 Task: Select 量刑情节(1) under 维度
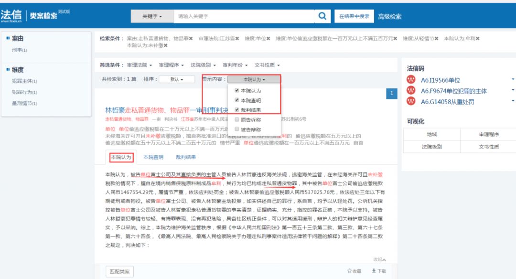24,103
